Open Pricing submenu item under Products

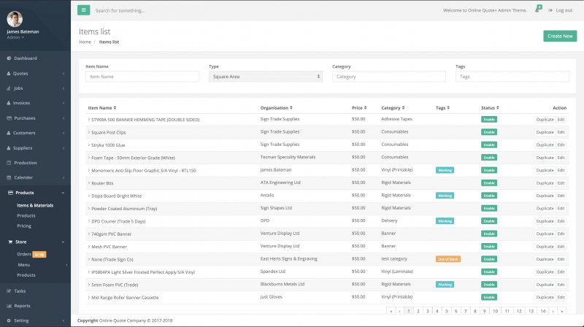(x=24, y=226)
